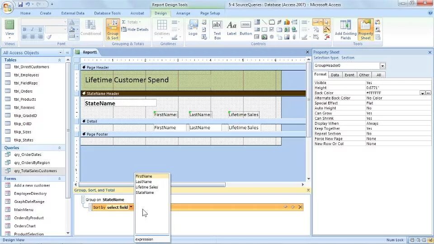Collapse the Queries group
The image size is (434, 244).
click(59, 148)
